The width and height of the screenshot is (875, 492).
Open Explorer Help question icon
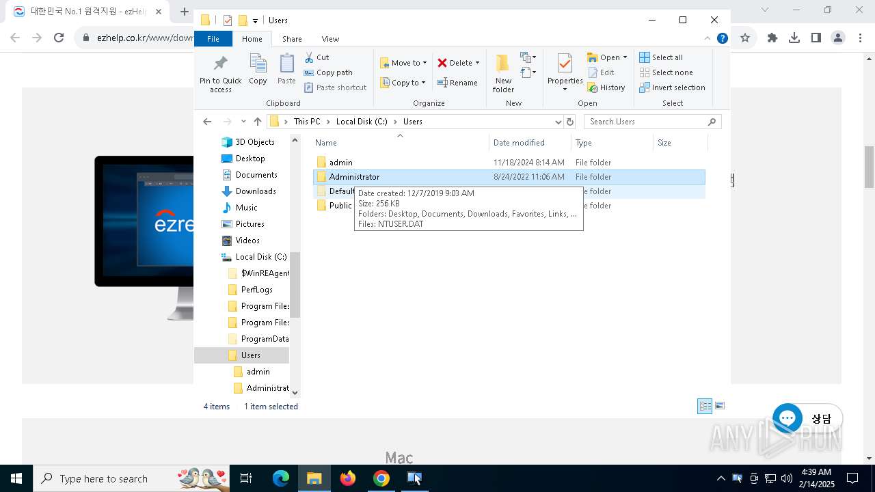point(722,38)
